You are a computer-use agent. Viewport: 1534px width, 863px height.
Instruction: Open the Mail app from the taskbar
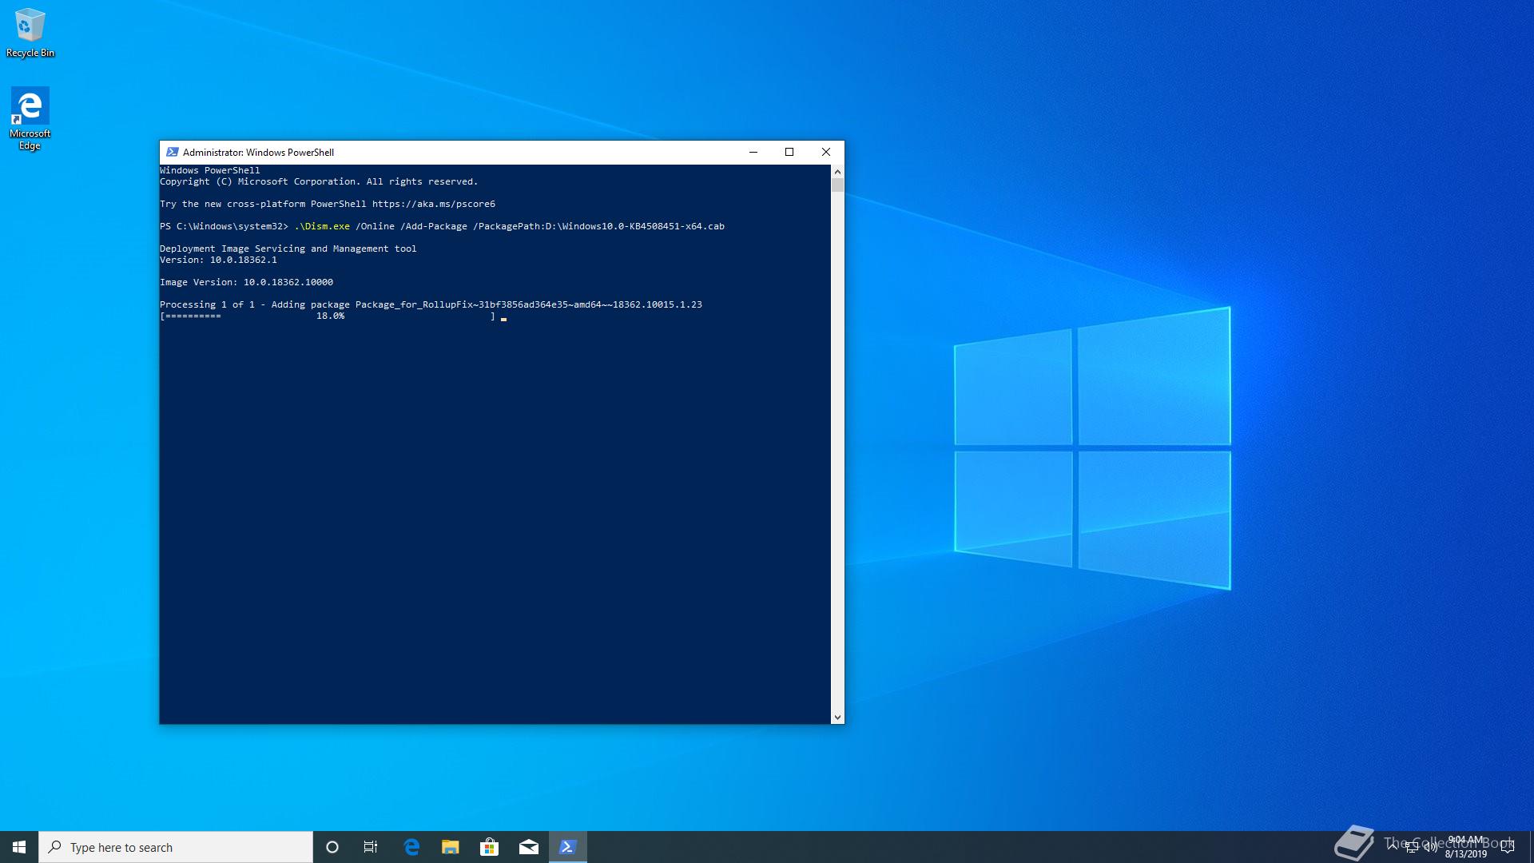pos(528,846)
